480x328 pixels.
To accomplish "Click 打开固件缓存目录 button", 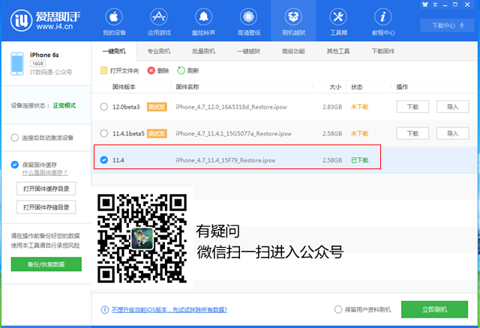I will tap(46, 189).
